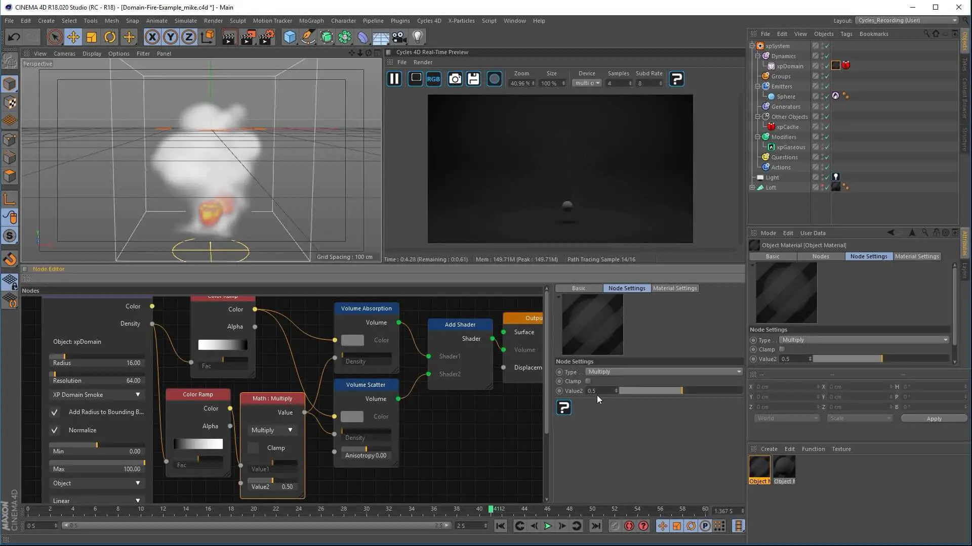This screenshot has width=972, height=546.
Task: Add a Cube primitive object
Action: [290, 37]
